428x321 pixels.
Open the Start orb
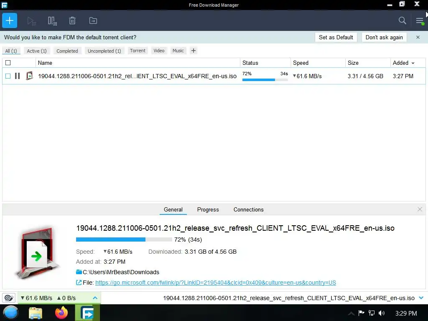click(11, 313)
